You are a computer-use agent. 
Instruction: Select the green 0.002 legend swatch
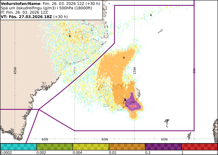coord(55,147)
